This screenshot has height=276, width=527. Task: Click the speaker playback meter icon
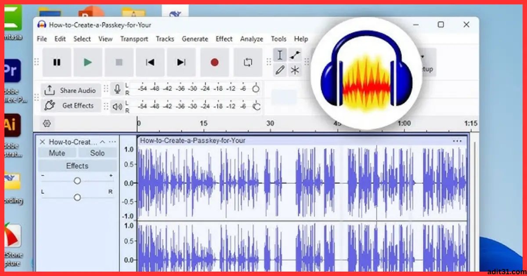coord(117,106)
